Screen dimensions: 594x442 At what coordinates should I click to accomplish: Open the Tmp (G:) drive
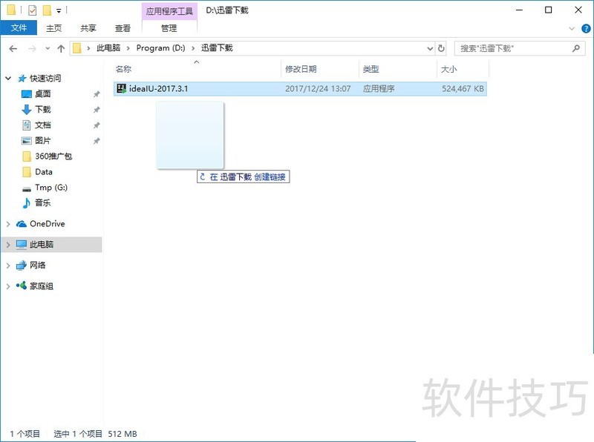[51, 188]
